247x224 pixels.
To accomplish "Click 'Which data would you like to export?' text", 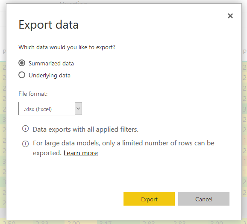I will pos(67,47).
